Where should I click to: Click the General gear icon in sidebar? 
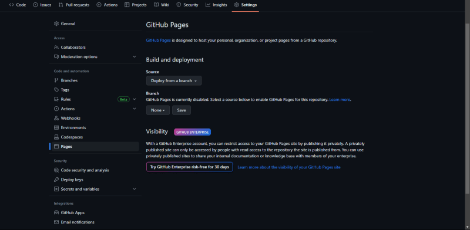pos(56,23)
